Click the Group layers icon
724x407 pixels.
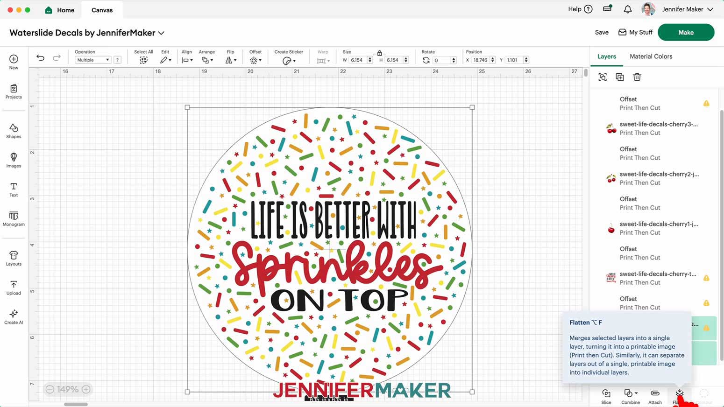(603, 77)
